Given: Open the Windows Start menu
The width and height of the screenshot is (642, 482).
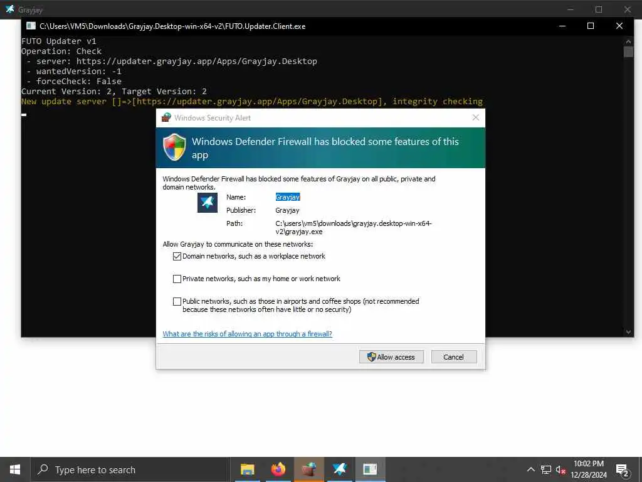Looking at the screenshot, I should coord(15,469).
